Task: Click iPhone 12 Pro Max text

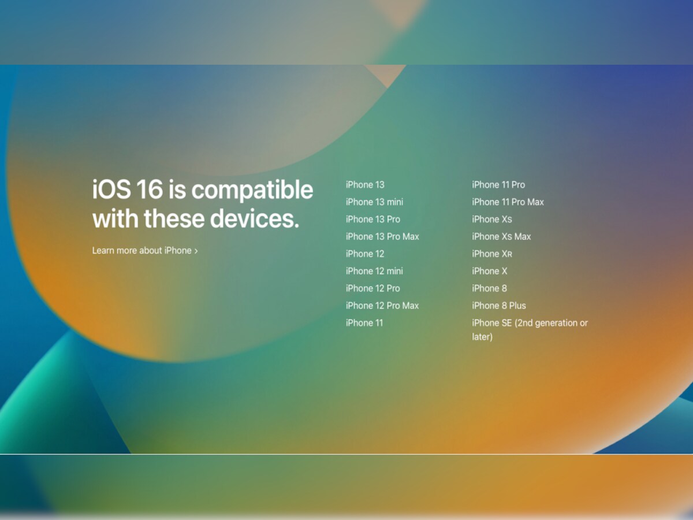Action: (x=382, y=306)
